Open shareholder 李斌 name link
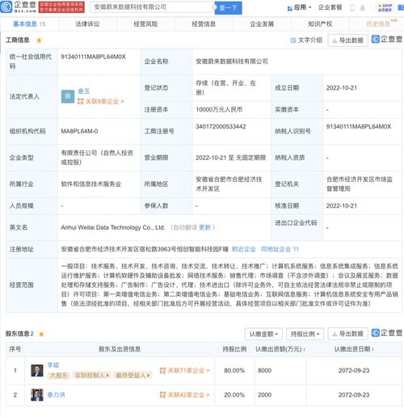The height and width of the screenshot is (417, 404). point(53,365)
